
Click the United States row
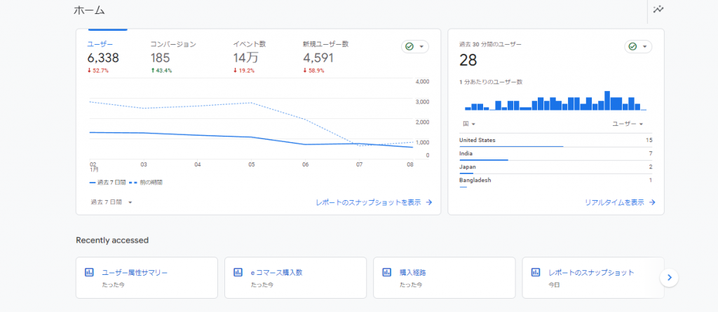[556, 141]
